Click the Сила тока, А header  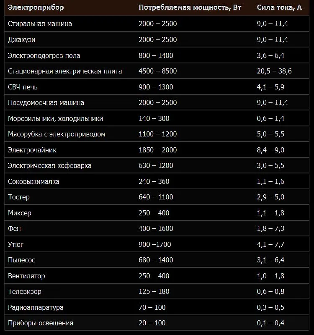(x=279, y=7)
